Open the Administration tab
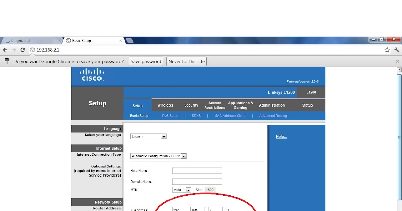402x211 pixels. point(272,105)
